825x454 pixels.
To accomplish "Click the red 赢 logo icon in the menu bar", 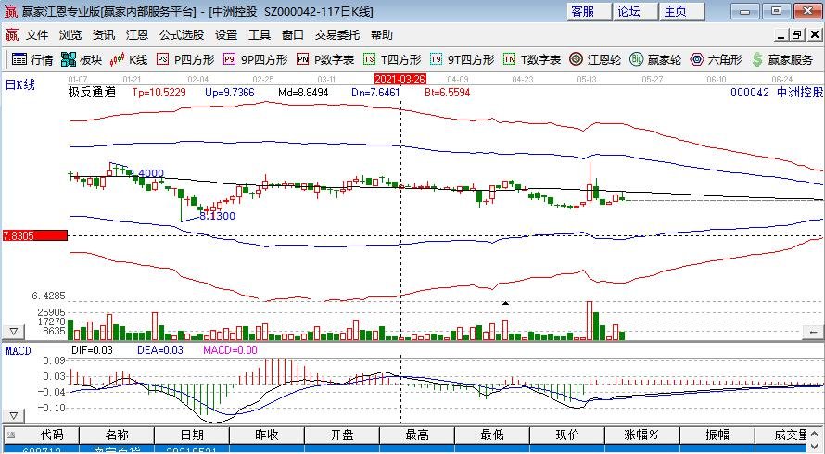I will [x=11, y=35].
